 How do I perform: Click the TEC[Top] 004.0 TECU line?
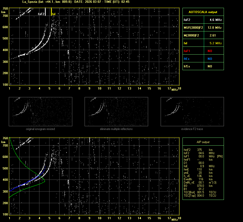(200, 196)
